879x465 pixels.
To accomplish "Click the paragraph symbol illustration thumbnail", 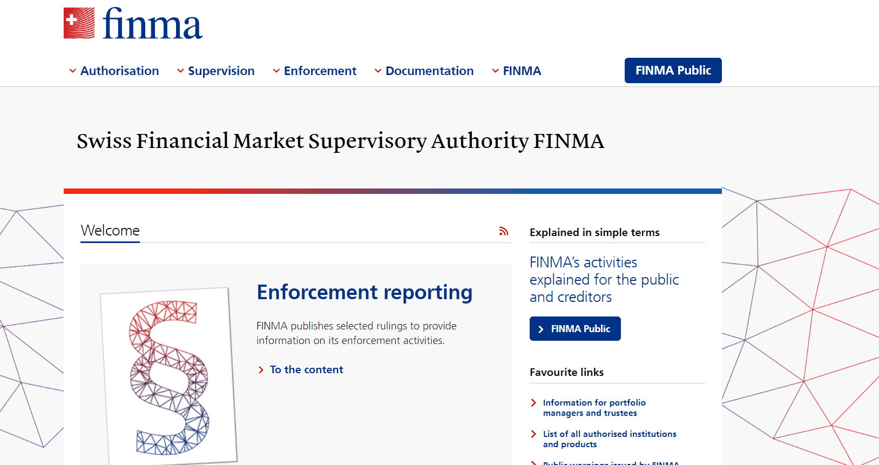I will [x=169, y=376].
